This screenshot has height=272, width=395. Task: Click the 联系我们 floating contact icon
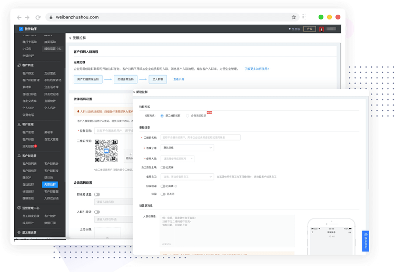click(366, 241)
